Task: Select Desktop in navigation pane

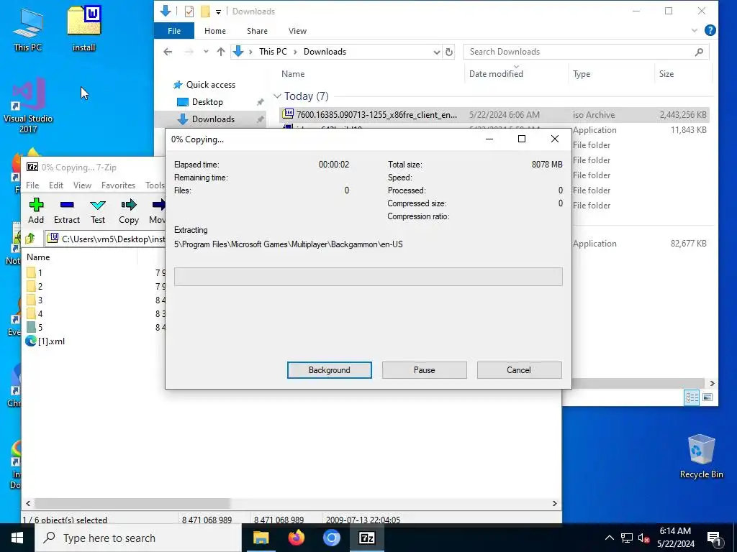Action: coord(200,102)
